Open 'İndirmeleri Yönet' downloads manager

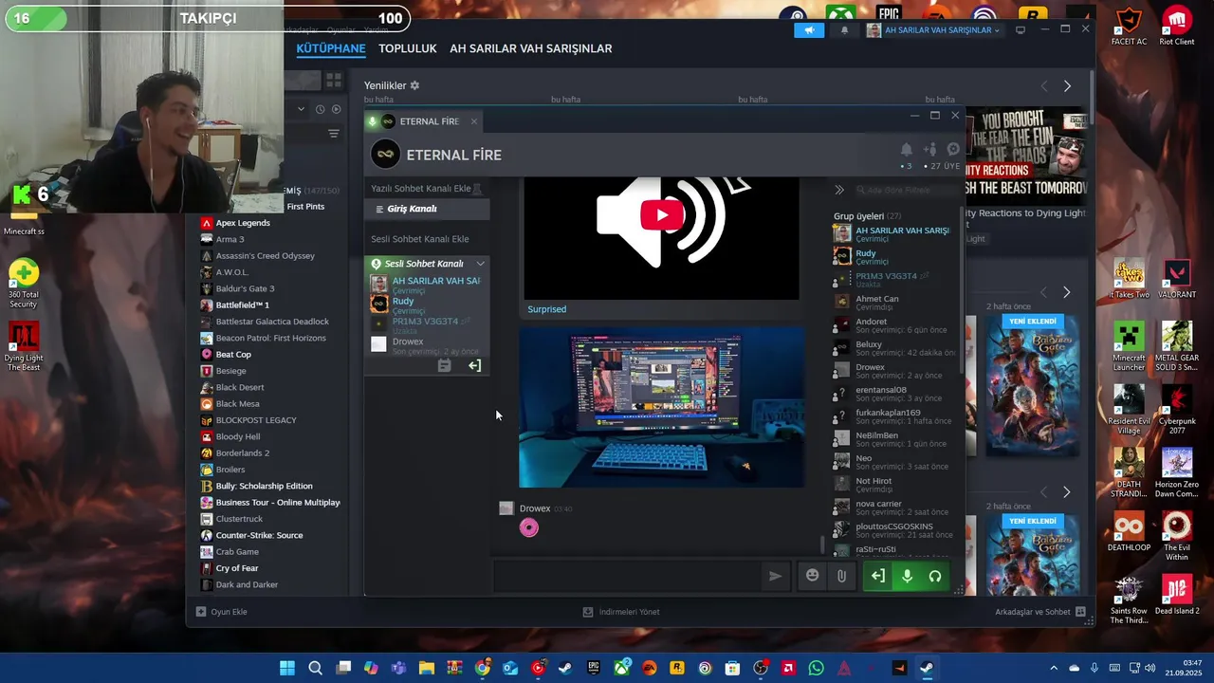[x=621, y=612]
